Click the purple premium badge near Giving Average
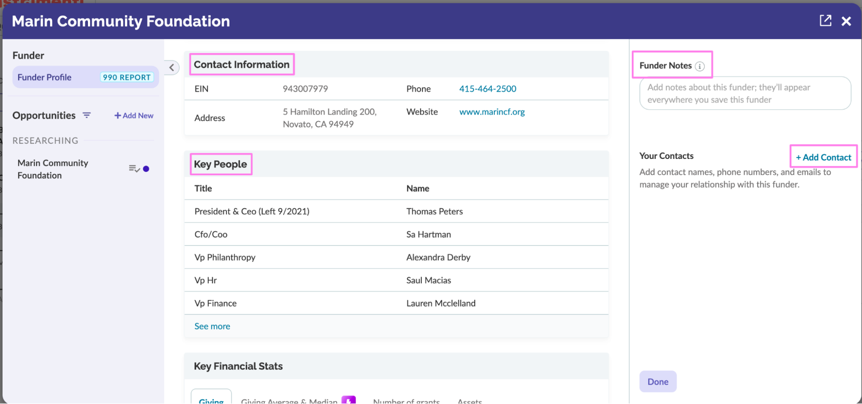The image size is (862, 404). pos(348,400)
